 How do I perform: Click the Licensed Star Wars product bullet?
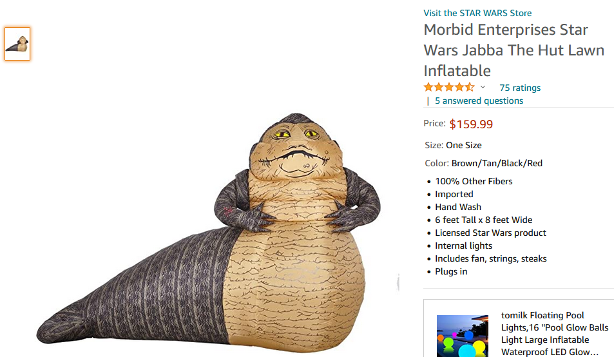[490, 233]
